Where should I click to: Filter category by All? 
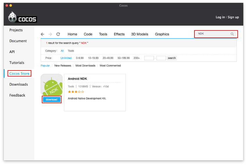click(x=62, y=51)
